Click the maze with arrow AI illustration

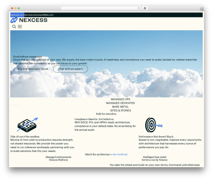(x=27, y=125)
